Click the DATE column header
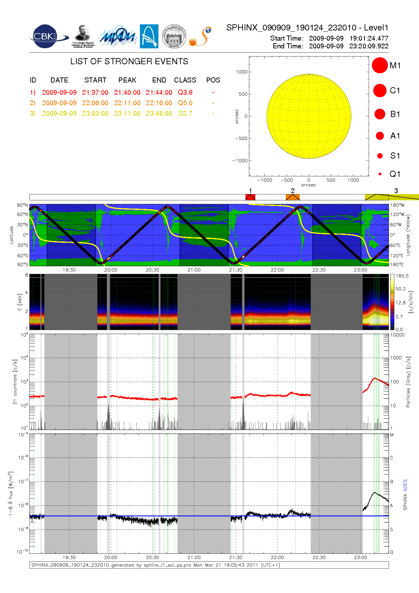The image size is (419, 593). pyautogui.click(x=59, y=80)
